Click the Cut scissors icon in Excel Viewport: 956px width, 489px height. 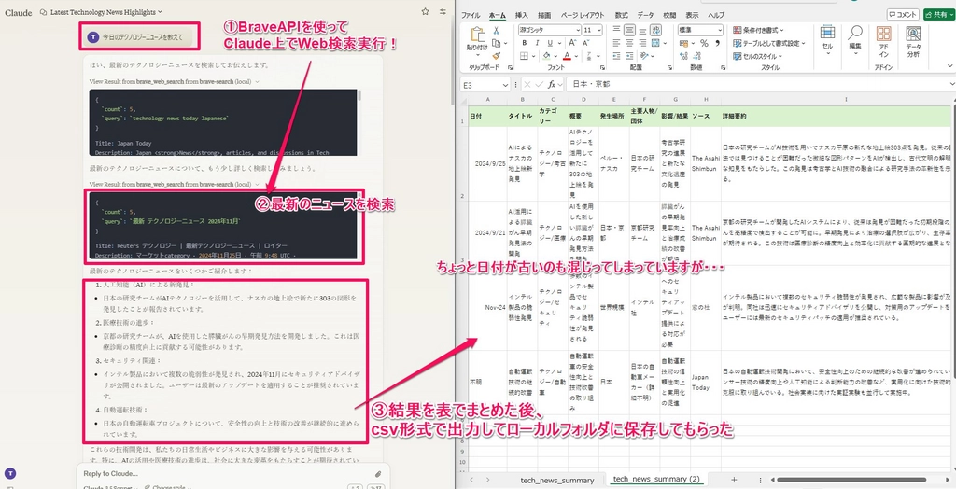497,31
